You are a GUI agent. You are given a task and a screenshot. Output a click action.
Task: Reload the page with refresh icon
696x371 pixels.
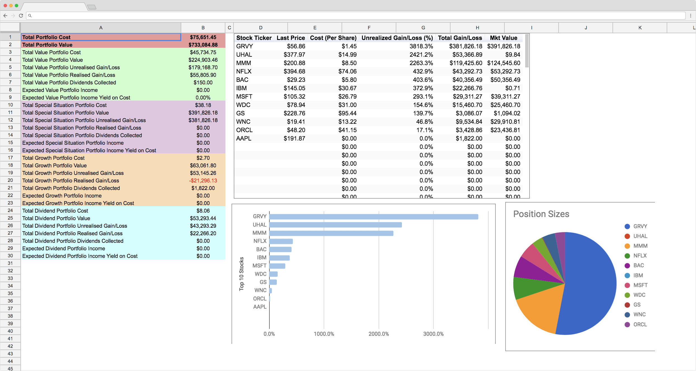[21, 16]
